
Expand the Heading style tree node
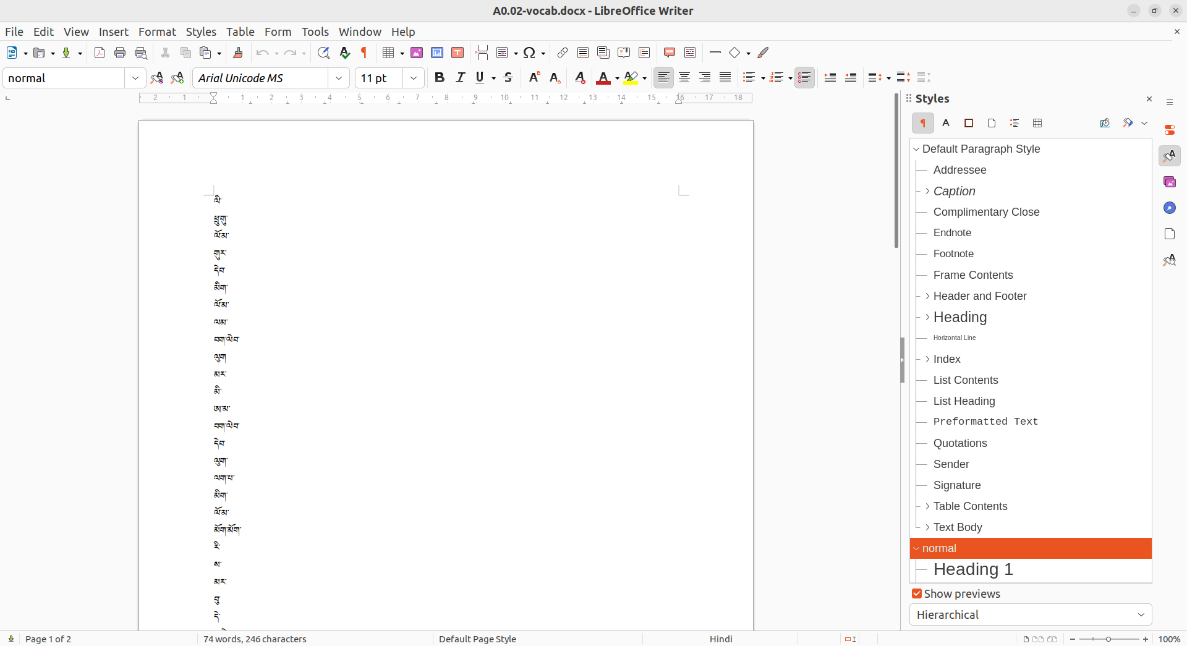click(927, 317)
